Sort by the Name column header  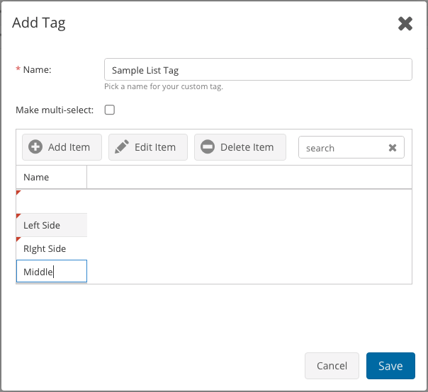(51, 177)
